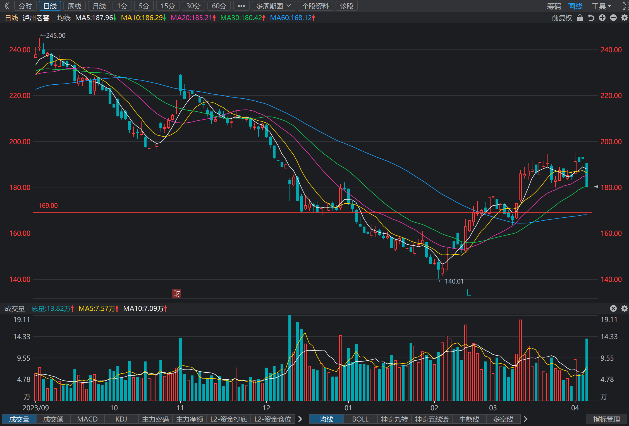Screen dimensions: 629x426
Task: Click the 总量:13.82万 volume label
Action: point(53,308)
